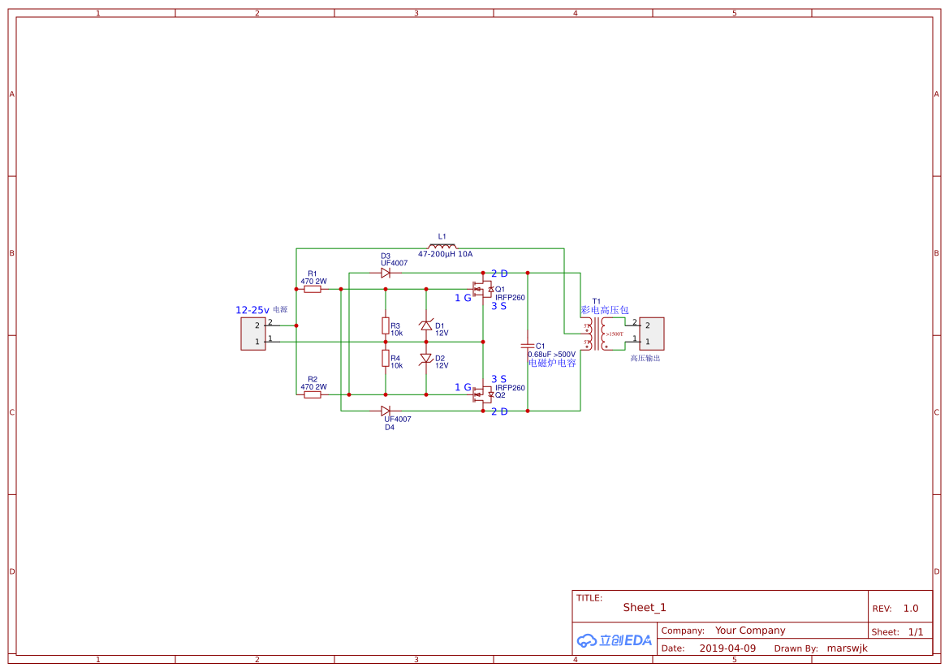
Task: Click the revision value "1.0"
Action: point(911,609)
